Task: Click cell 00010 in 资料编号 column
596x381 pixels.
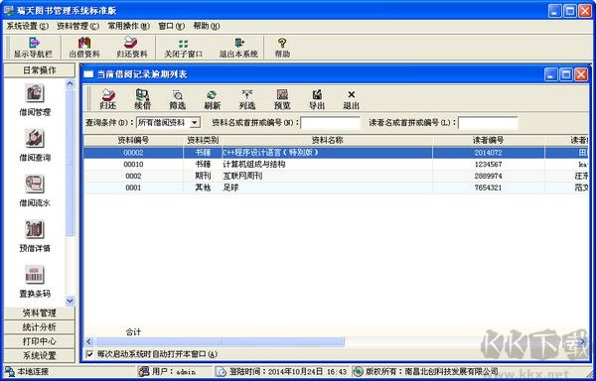Action: coord(133,165)
